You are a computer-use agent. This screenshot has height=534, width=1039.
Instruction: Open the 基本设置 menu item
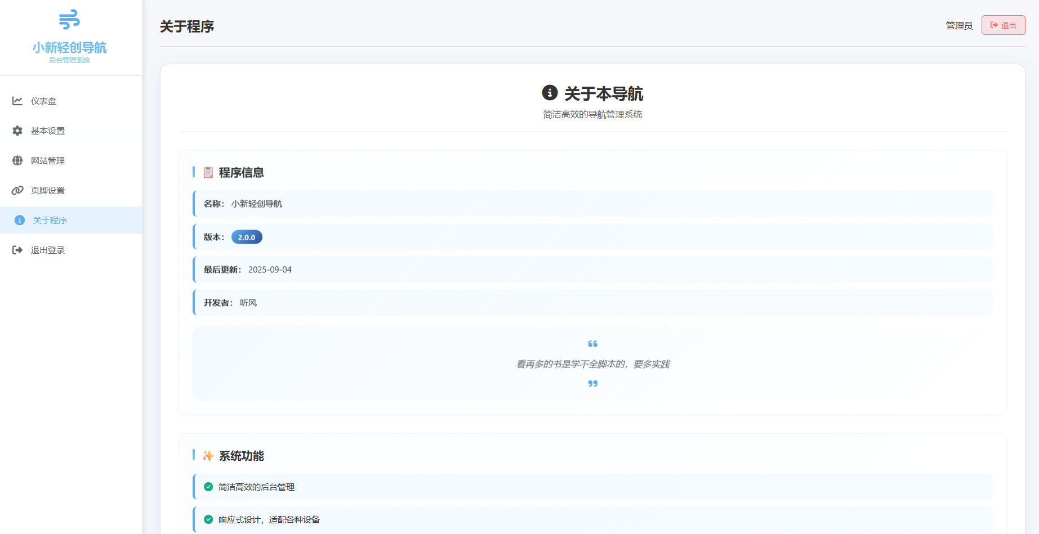(71, 131)
